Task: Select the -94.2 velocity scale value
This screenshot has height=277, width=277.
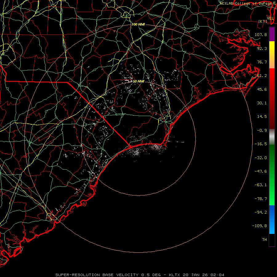Action: pyautogui.click(x=261, y=212)
